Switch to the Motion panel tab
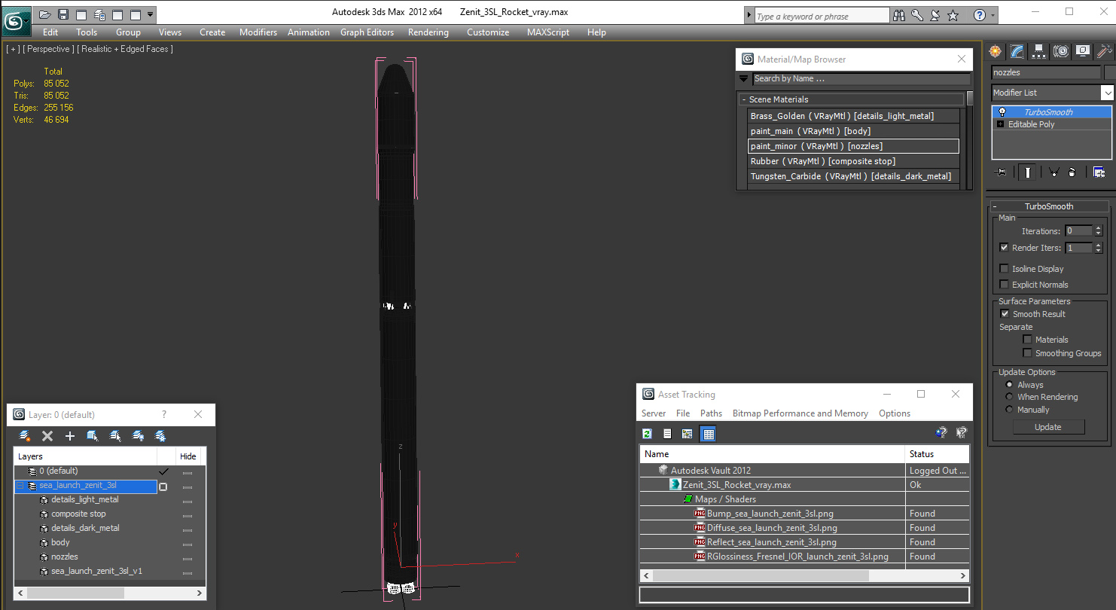Image resolution: width=1116 pixels, height=610 pixels. pyautogui.click(x=1061, y=51)
